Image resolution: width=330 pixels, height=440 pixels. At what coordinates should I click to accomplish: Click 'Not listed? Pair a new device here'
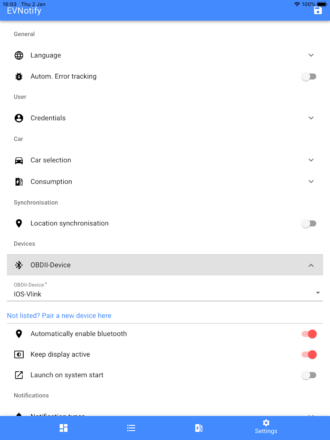coord(59,316)
